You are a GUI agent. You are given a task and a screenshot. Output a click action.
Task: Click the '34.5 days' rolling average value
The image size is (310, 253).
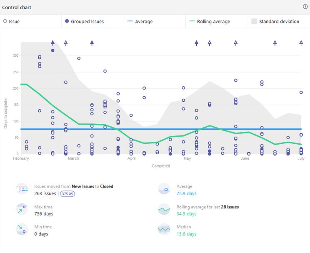[186, 214]
